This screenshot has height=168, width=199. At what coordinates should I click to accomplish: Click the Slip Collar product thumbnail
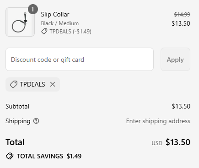20,22
